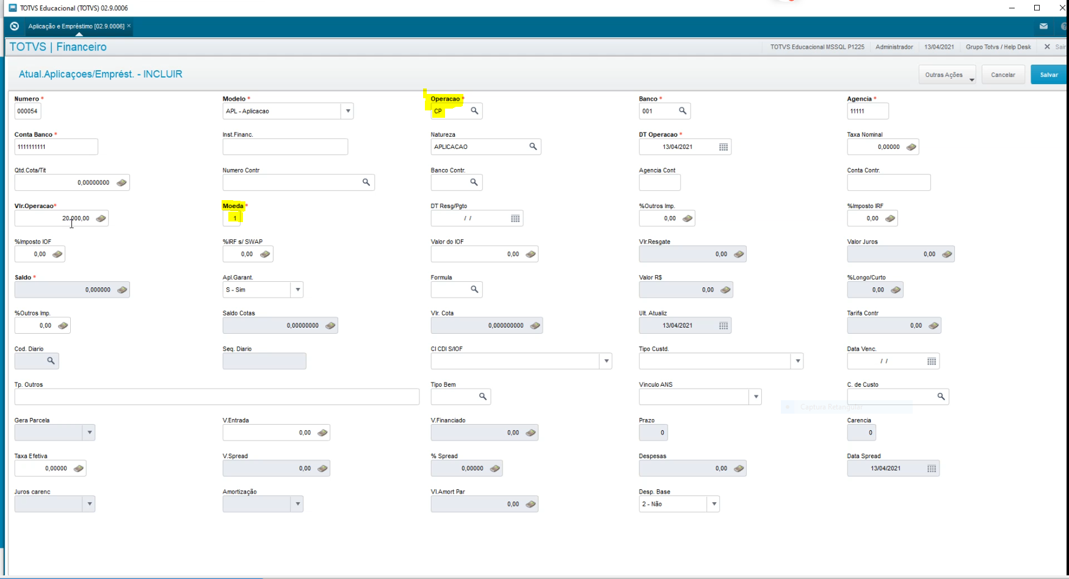Open calculator icon for V.Entrada
The height and width of the screenshot is (579, 1069).
click(x=322, y=433)
